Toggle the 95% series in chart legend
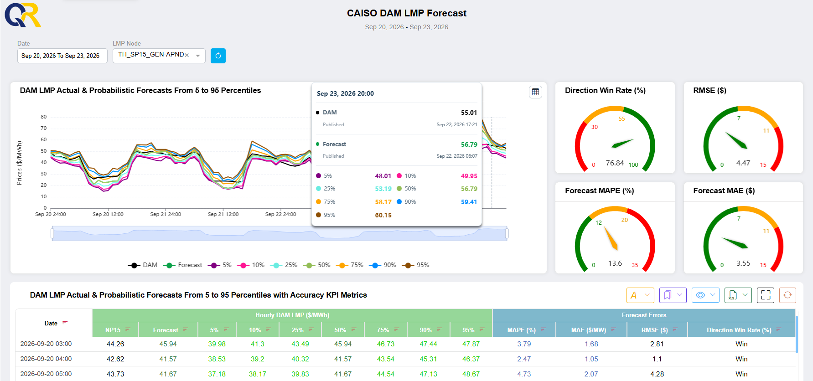This screenshot has height=381, width=813. coord(415,265)
